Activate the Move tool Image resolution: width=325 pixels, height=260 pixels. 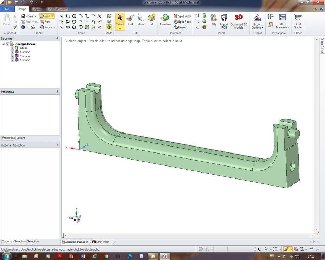click(x=141, y=20)
